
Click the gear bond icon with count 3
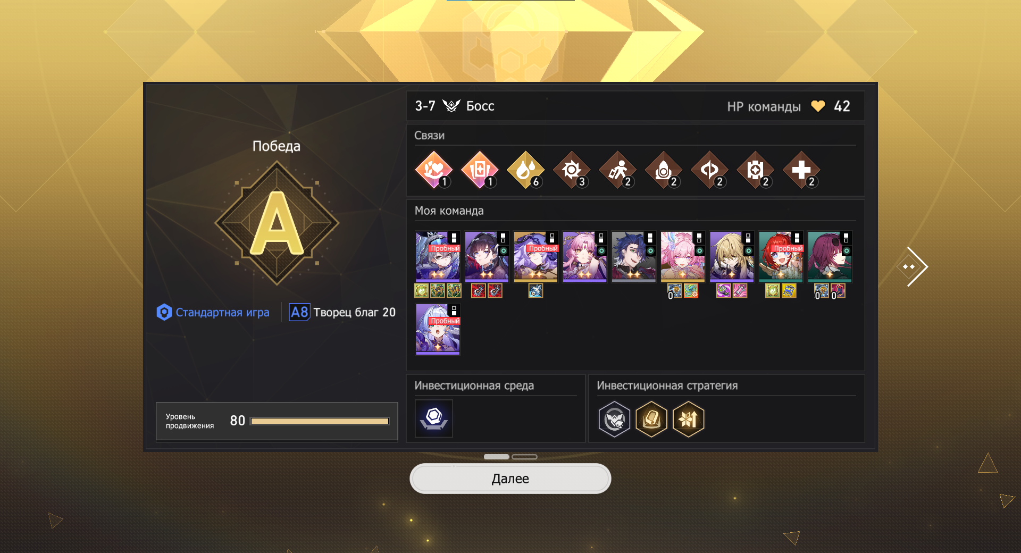pyautogui.click(x=572, y=170)
